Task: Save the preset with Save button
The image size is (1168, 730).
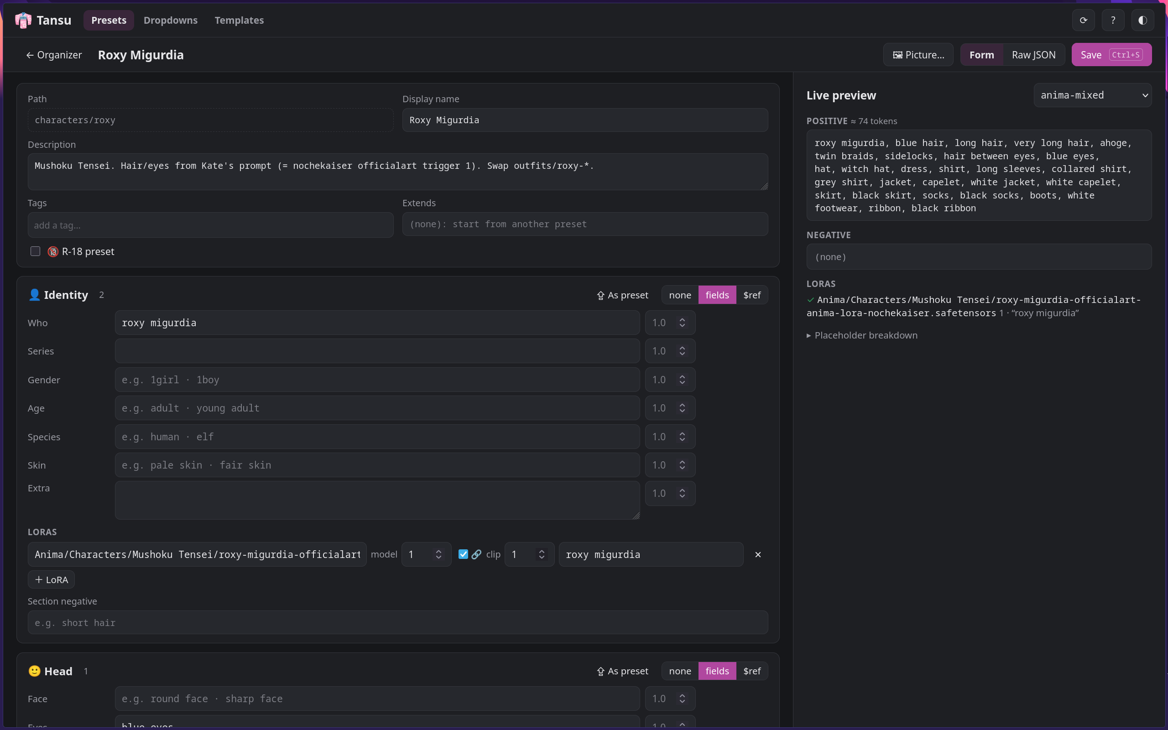Action: (1111, 55)
